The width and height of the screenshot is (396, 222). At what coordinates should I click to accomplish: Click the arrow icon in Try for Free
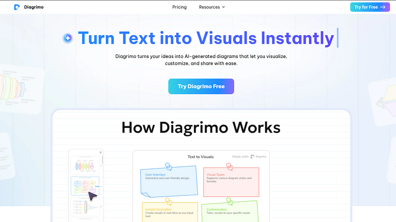(x=383, y=7)
